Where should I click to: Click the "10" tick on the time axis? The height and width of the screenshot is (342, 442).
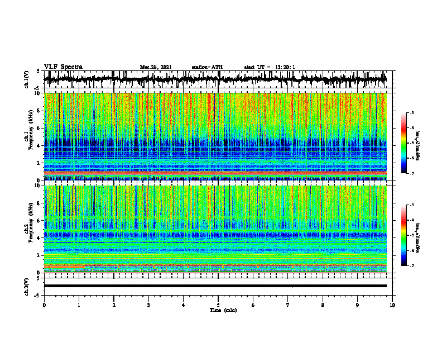pos(392,305)
